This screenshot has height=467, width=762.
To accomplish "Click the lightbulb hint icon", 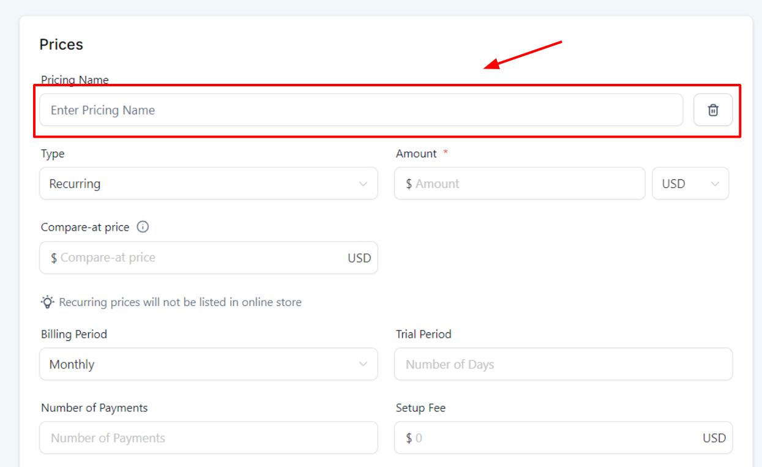I will 48,302.
